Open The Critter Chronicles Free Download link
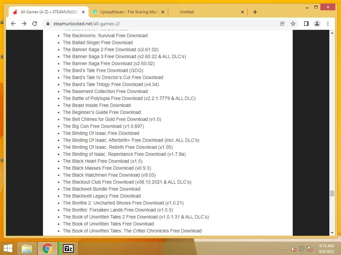 [132, 231]
